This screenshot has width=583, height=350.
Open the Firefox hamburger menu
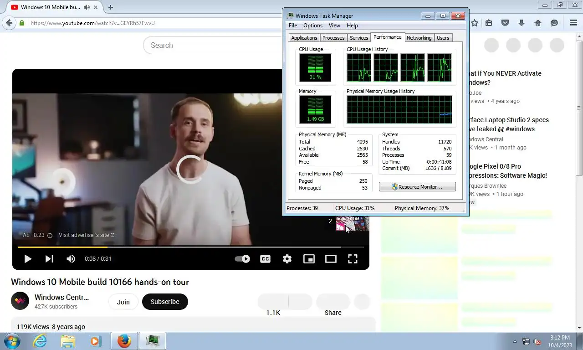point(573,23)
